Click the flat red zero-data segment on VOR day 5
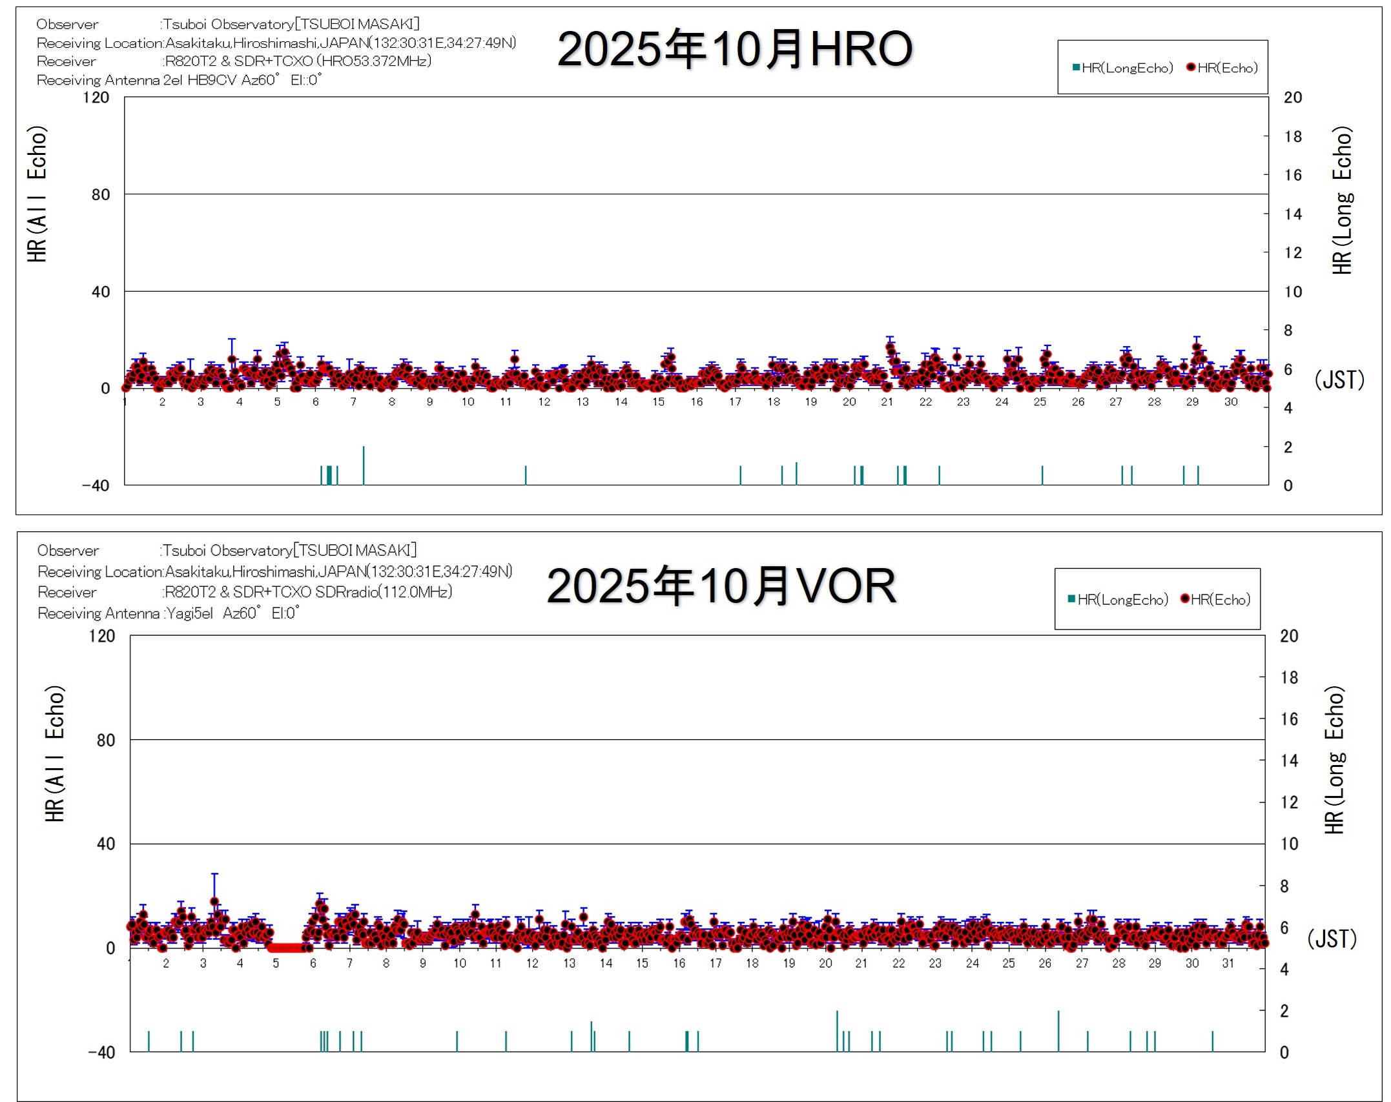Screen dimensions: 1391x1102 pyautogui.click(x=285, y=948)
